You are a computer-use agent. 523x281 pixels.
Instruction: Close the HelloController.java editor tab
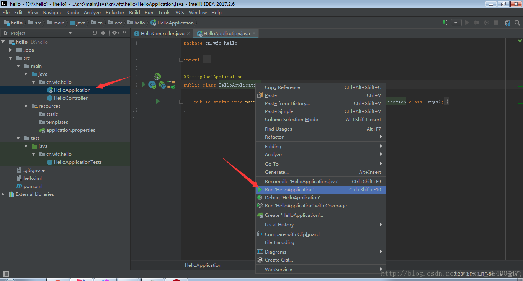click(188, 34)
